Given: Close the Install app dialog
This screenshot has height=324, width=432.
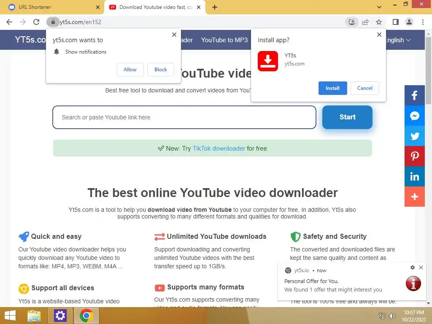Looking at the screenshot, I should [x=379, y=35].
